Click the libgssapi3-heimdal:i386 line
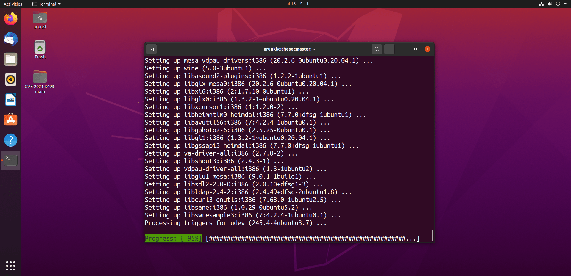The image size is (571, 276). coord(252,145)
